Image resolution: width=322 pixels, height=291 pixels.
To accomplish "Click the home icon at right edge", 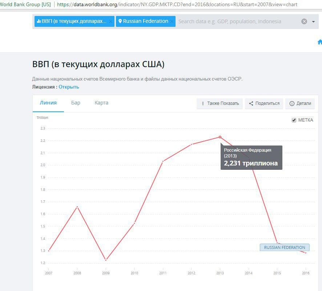I will [x=320, y=42].
